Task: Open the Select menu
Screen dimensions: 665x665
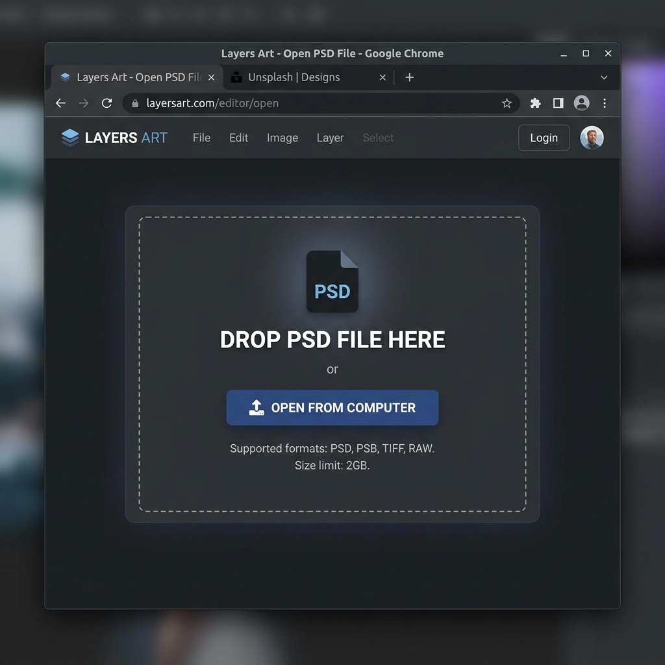Action: click(x=378, y=138)
